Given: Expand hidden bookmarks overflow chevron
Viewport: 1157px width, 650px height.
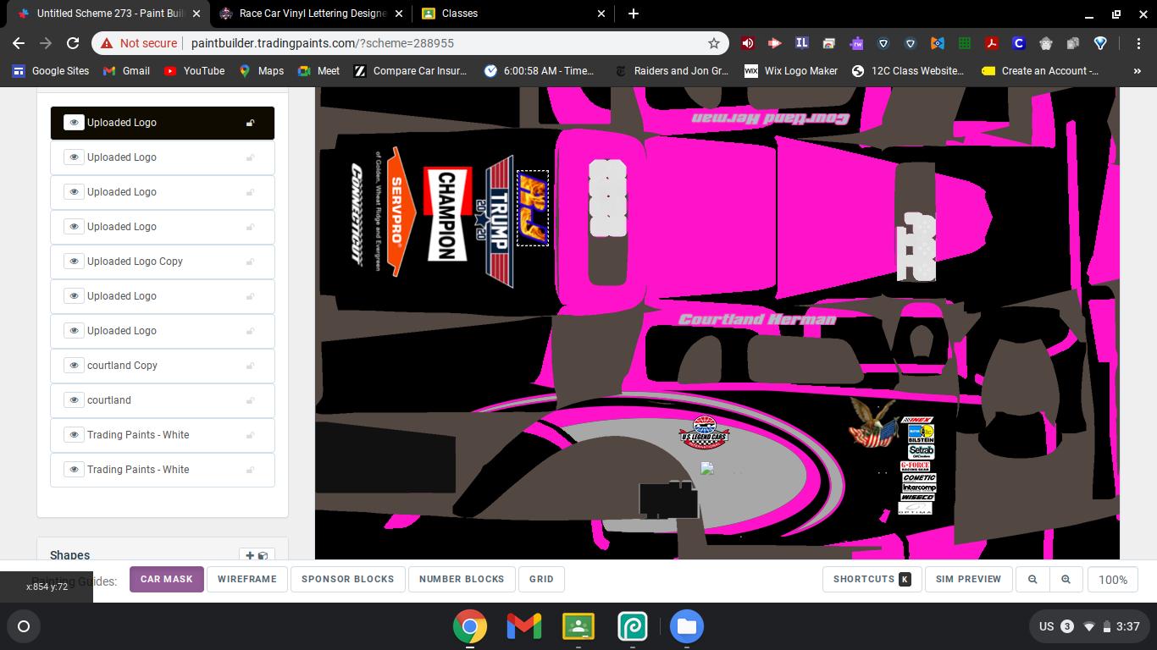Looking at the screenshot, I should [1137, 71].
